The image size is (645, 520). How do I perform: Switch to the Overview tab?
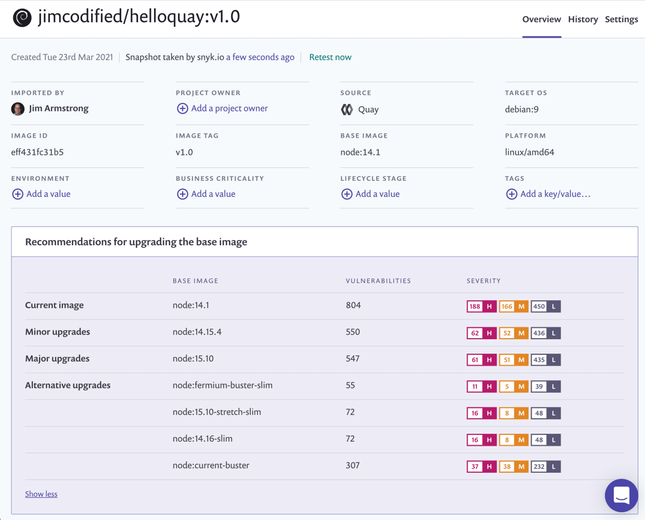point(541,19)
